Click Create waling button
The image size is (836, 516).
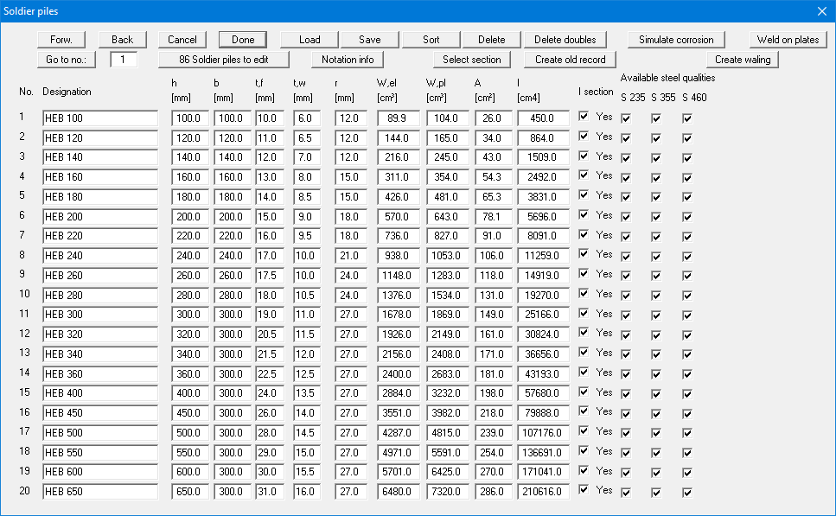(x=743, y=60)
